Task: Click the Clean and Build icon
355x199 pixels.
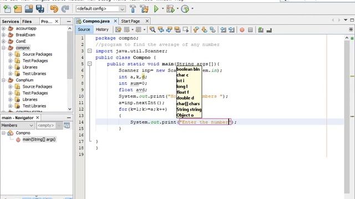Action: (x=144, y=9)
